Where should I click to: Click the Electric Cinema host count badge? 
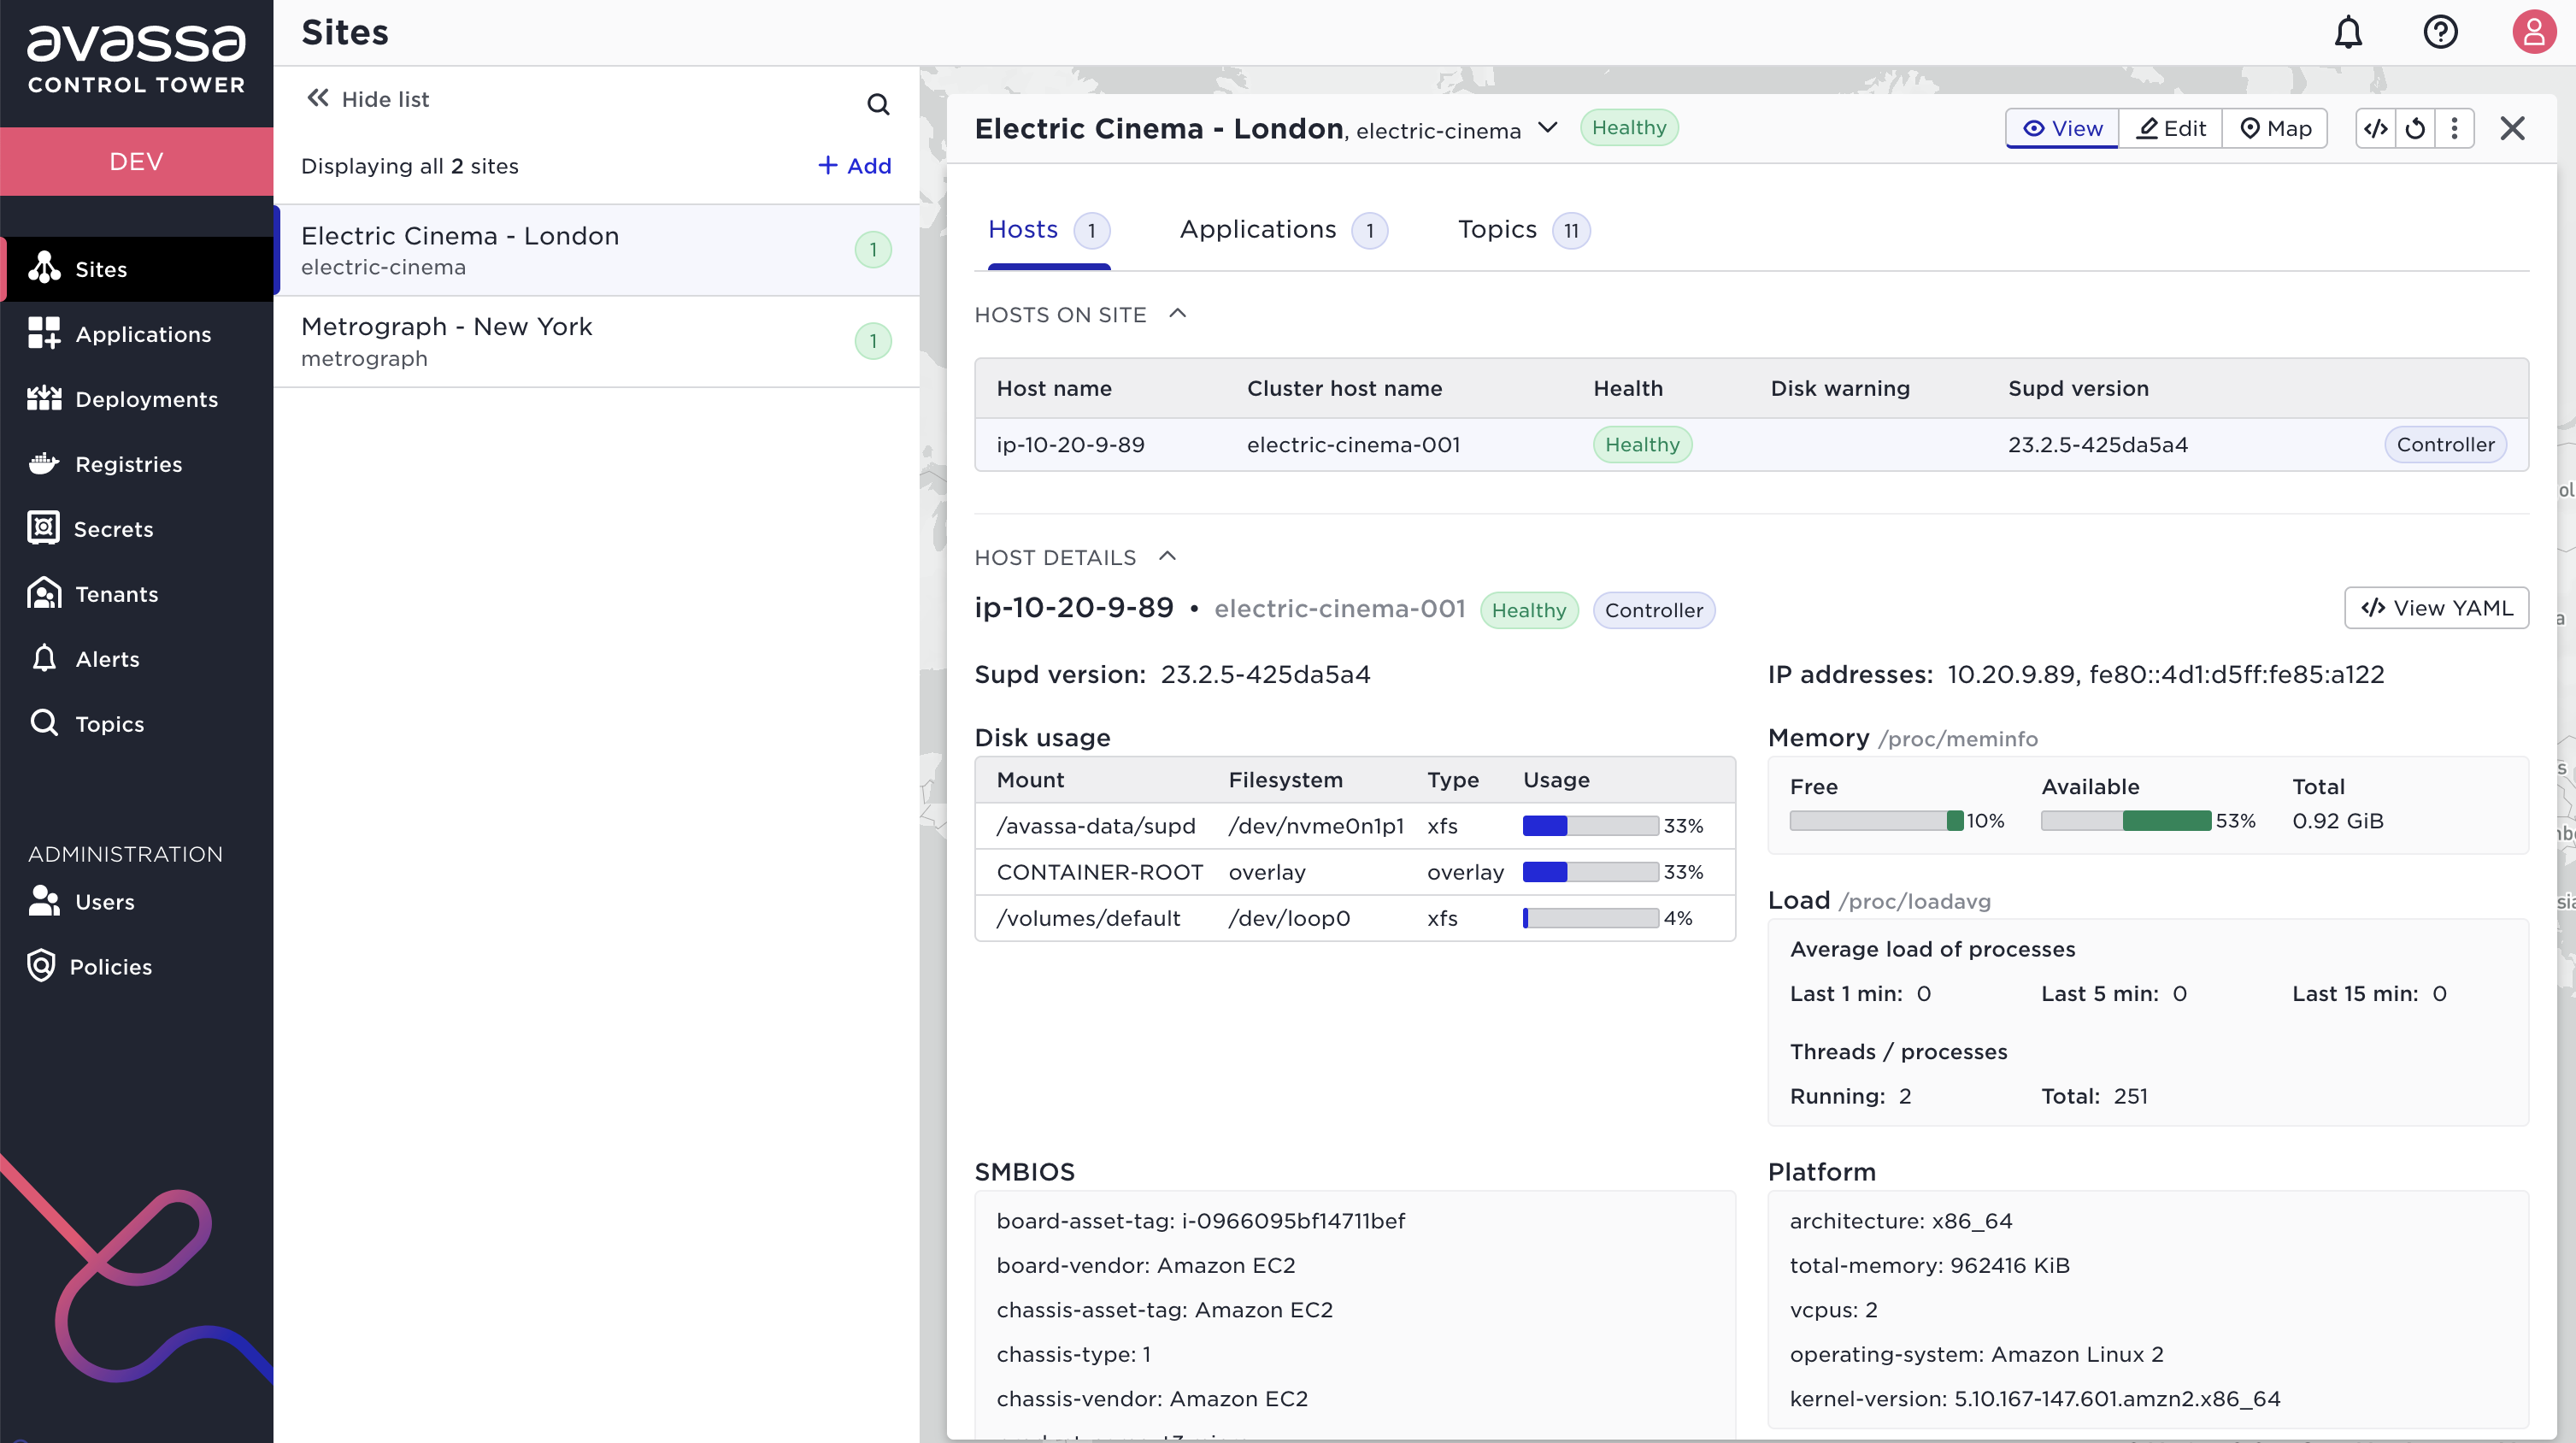[873, 249]
